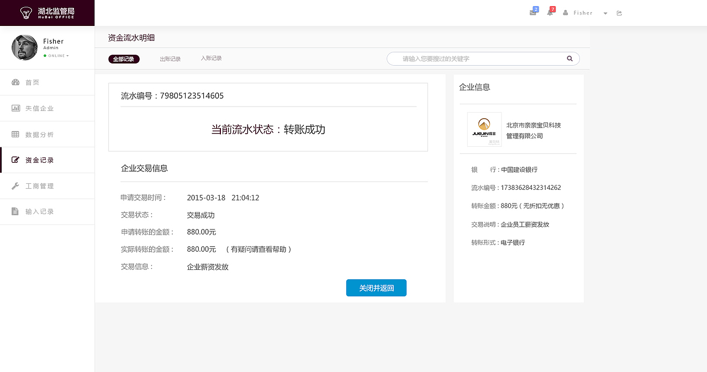Click the magnifier icon to search

pos(569,59)
